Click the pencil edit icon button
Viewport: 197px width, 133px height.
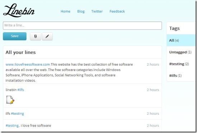click(47, 36)
